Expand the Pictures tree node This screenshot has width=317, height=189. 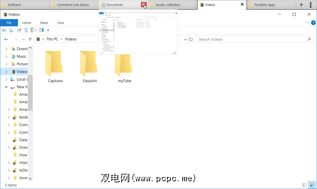coord(6,64)
